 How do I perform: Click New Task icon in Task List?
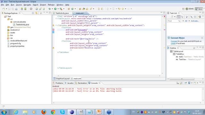coord(172,17)
